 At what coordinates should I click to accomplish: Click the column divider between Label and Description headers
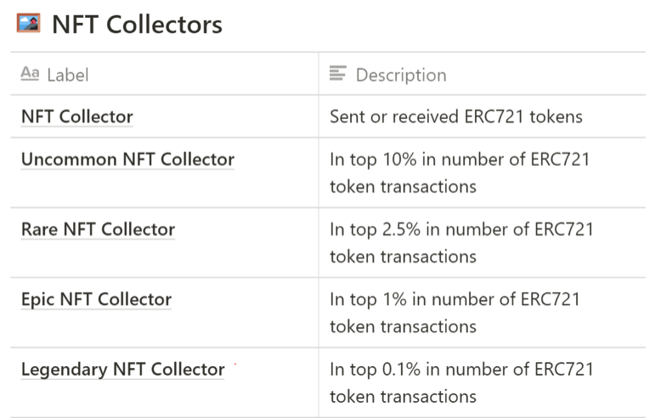319,74
